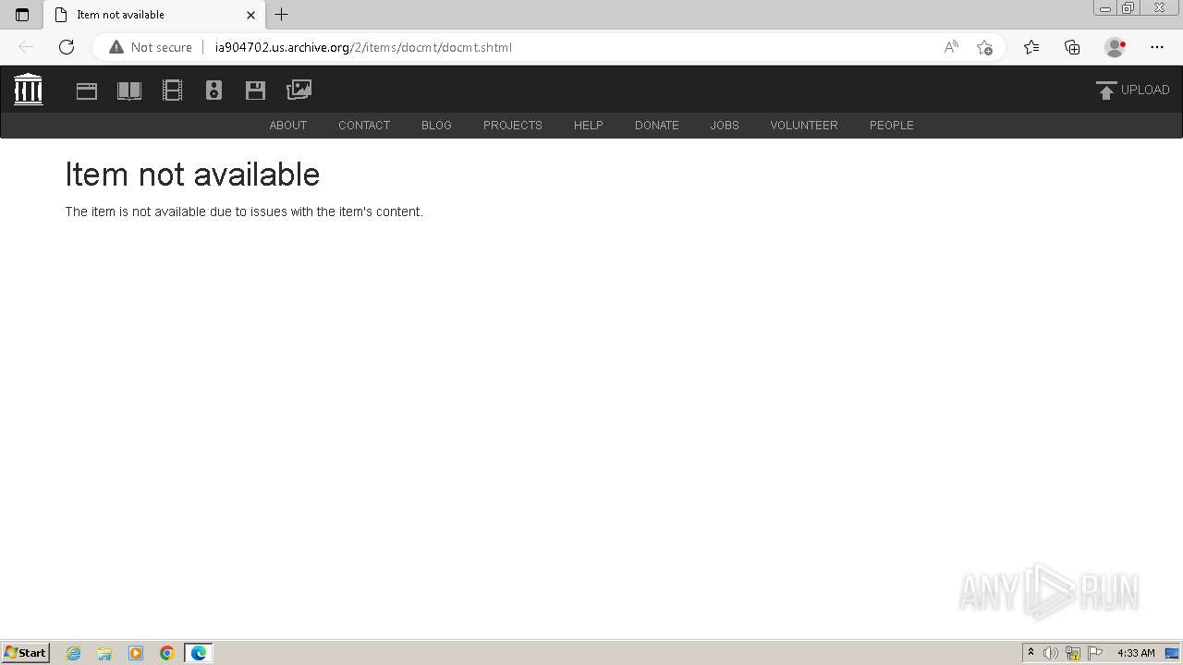This screenshot has height=665, width=1183.
Task: Click the volume speaker tray icon
Action: coord(1051,653)
